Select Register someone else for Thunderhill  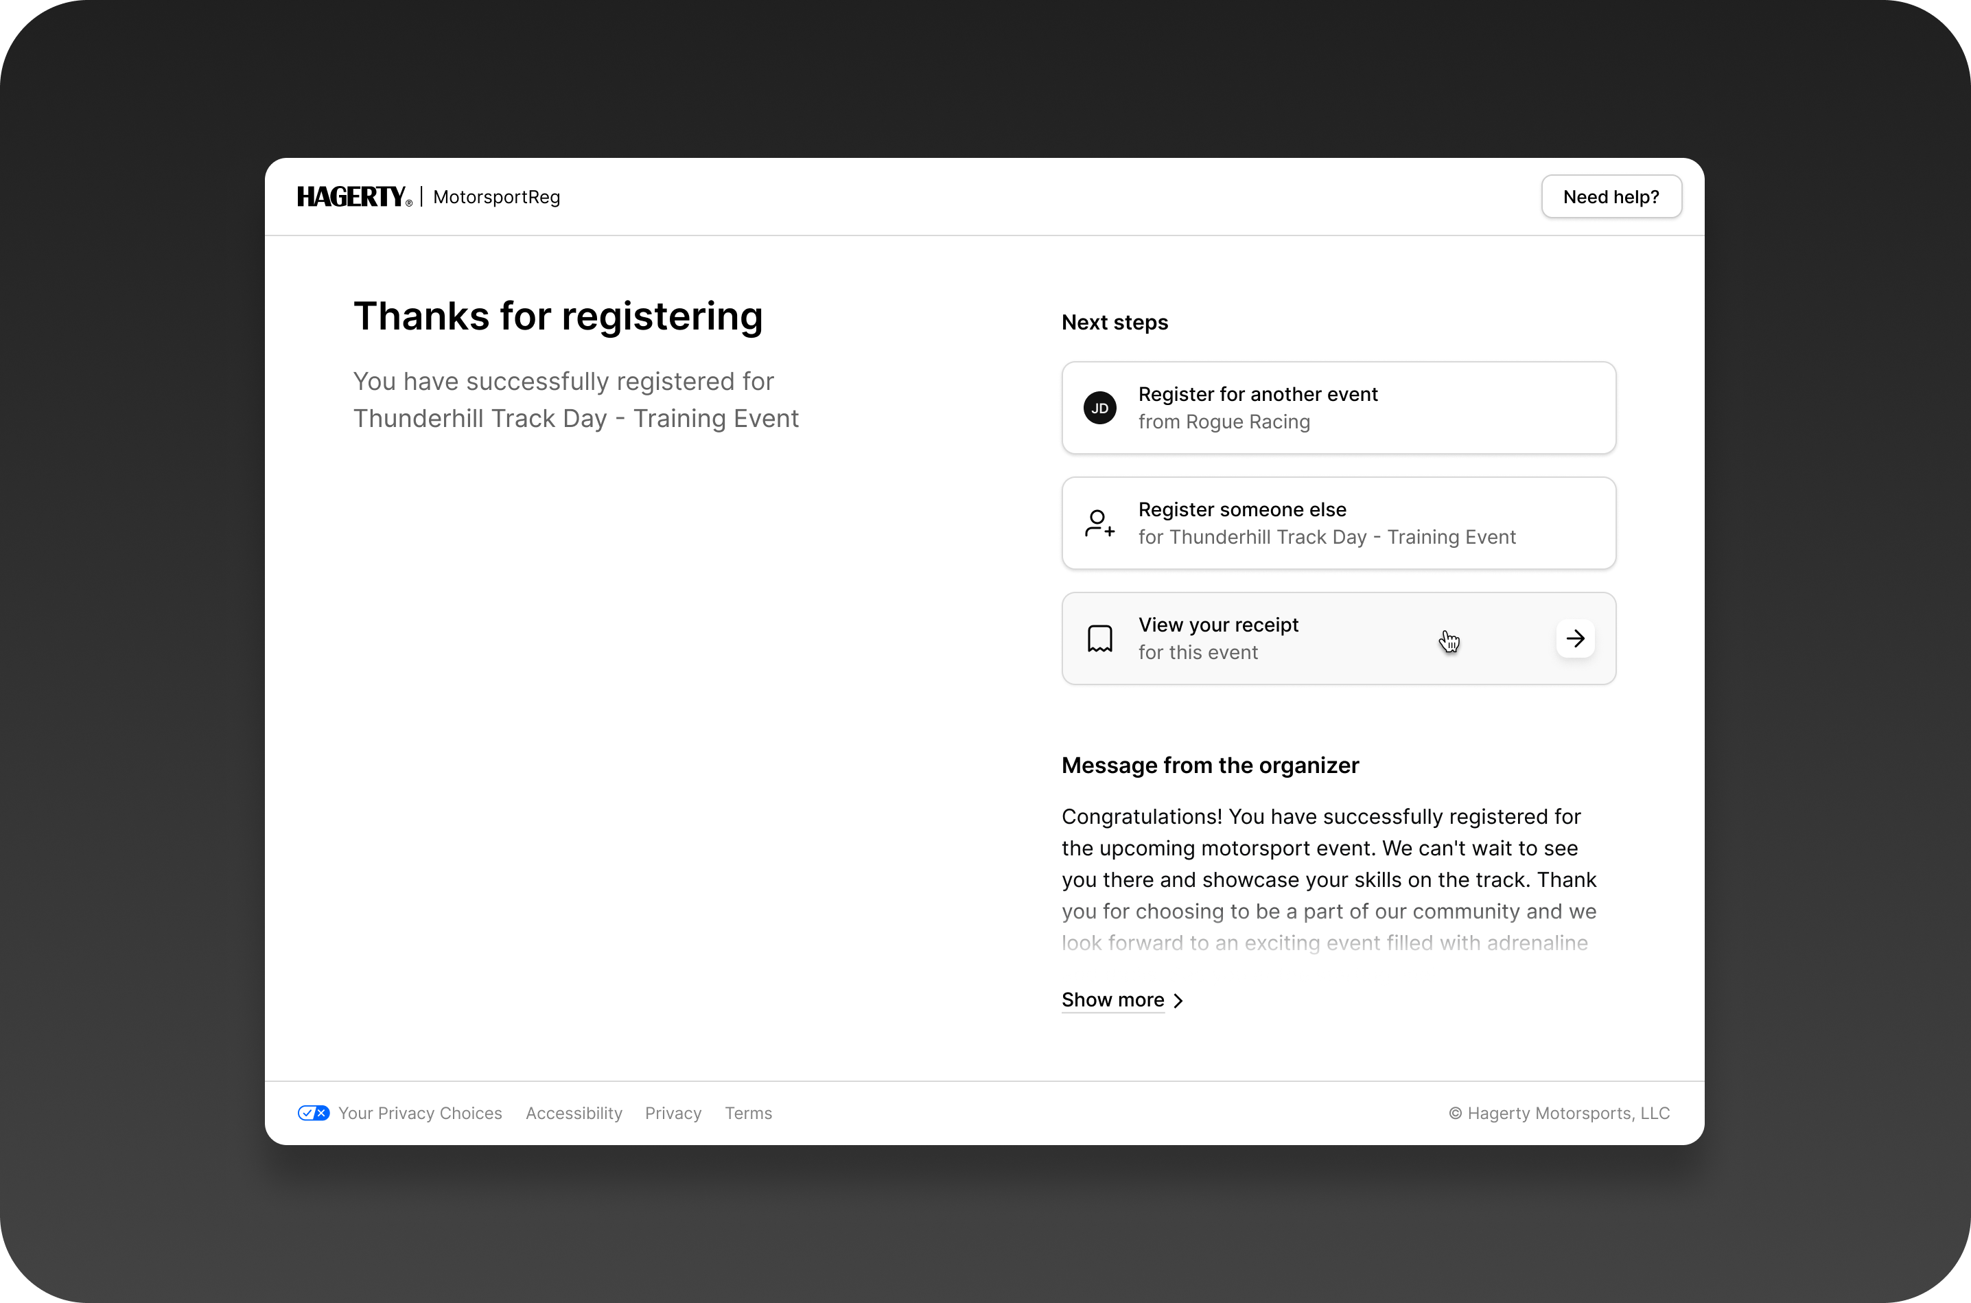[x=1339, y=522]
